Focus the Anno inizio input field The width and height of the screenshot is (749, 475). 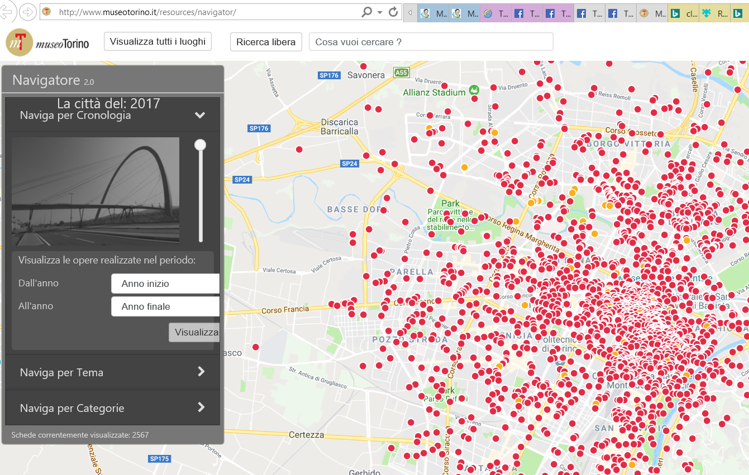tap(165, 284)
